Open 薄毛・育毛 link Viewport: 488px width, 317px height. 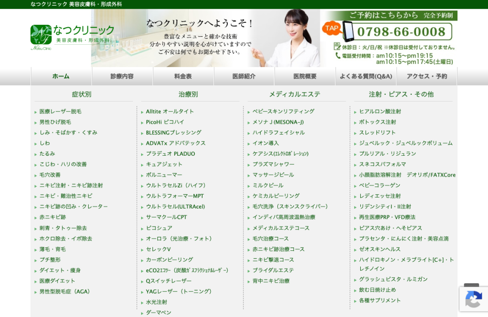52,249
